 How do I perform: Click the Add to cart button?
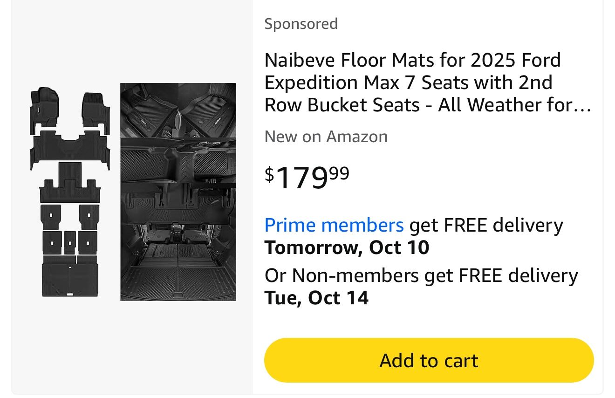(x=429, y=360)
